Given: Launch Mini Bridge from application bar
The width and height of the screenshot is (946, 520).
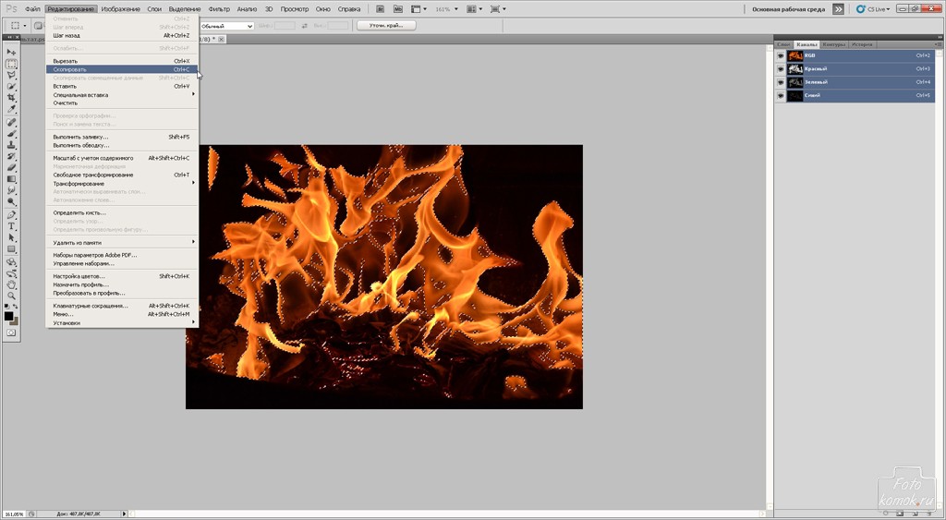Looking at the screenshot, I should [x=397, y=9].
